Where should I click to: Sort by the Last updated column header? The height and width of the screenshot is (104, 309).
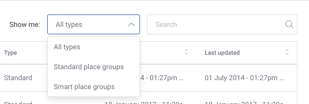tap(222, 53)
